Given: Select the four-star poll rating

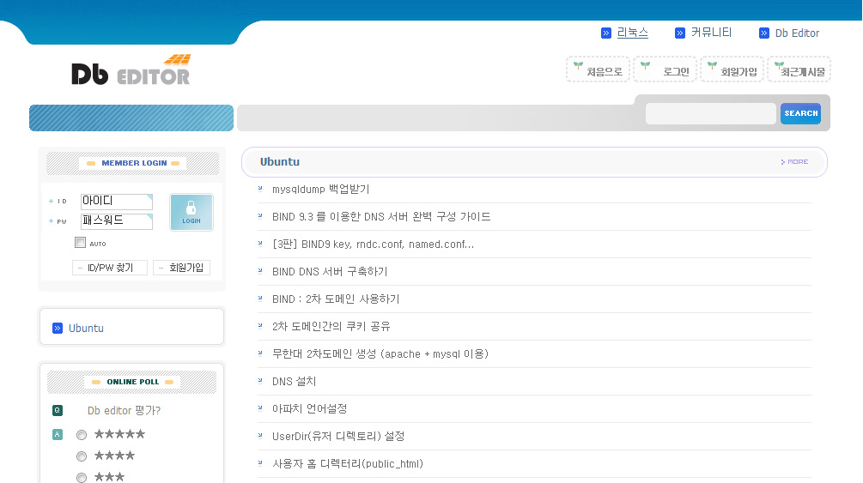Looking at the screenshot, I should coord(82,456).
